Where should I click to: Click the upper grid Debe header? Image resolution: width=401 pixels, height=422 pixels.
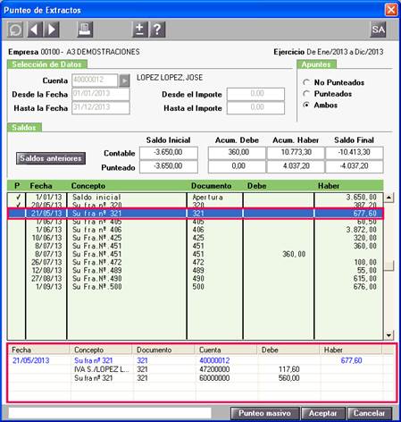tap(257, 186)
